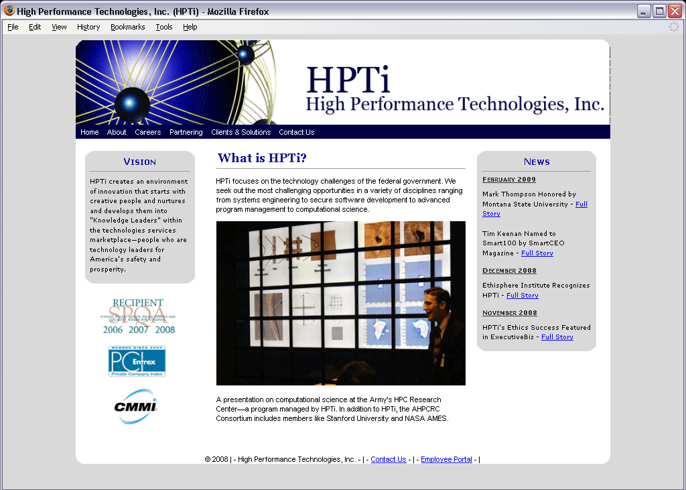This screenshot has height=490, width=686.
Task: Click the PCI Entrex badge logo
Action: pos(137,361)
